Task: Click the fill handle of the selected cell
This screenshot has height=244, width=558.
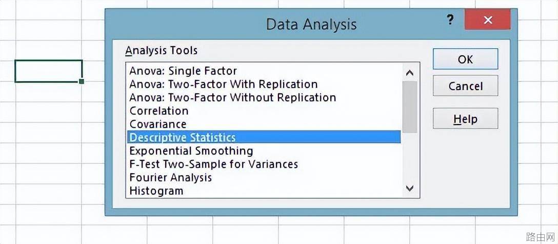Action: click(x=82, y=82)
